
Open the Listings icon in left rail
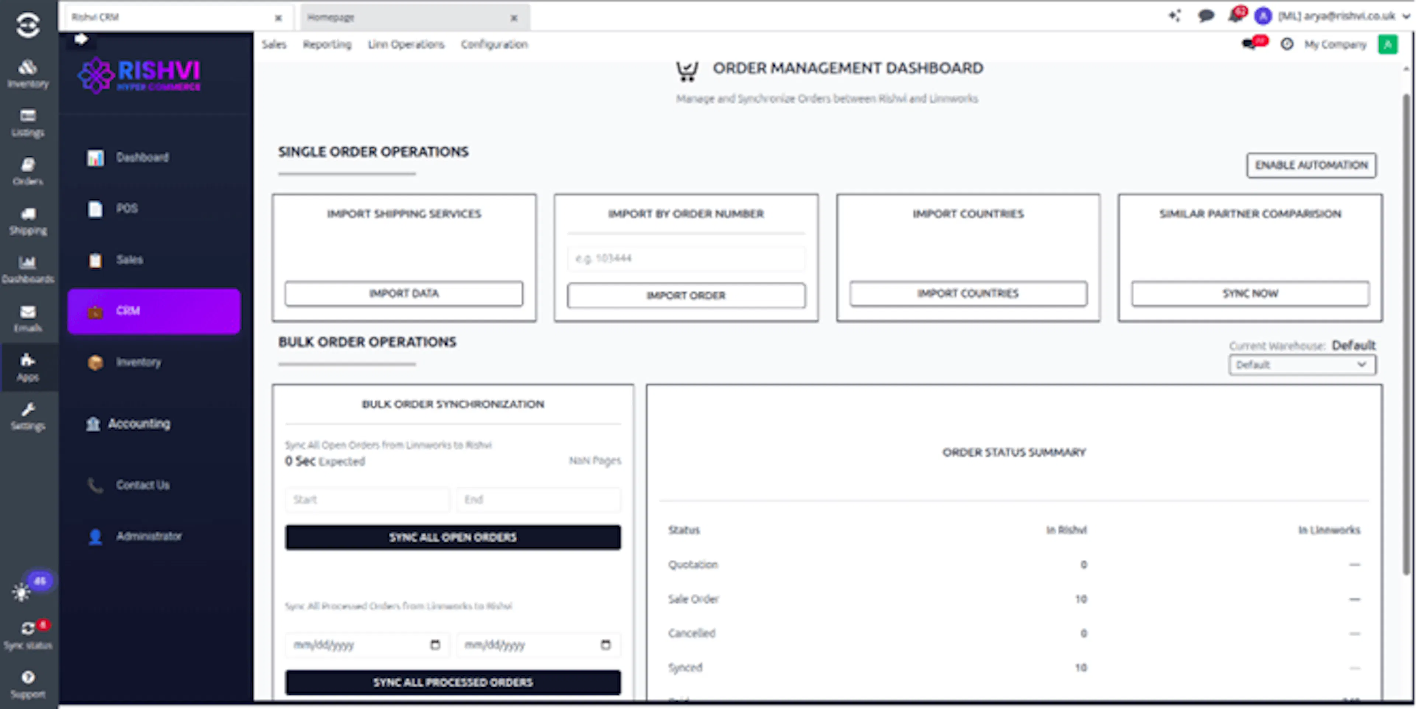pyautogui.click(x=28, y=123)
